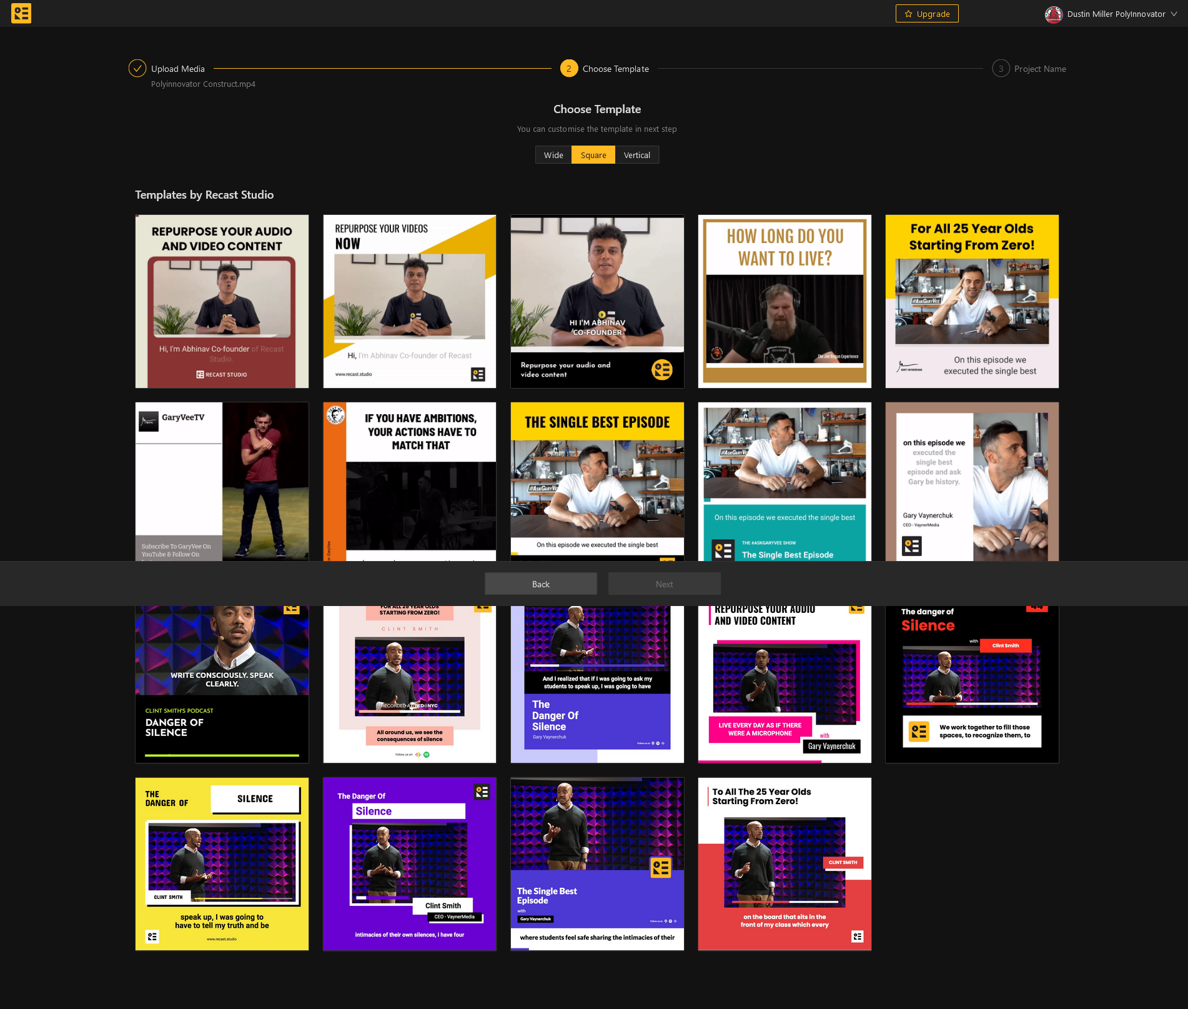This screenshot has height=1009, width=1188.
Task: Pick the 'Repurpose Your Videos Now' template
Action: click(410, 301)
